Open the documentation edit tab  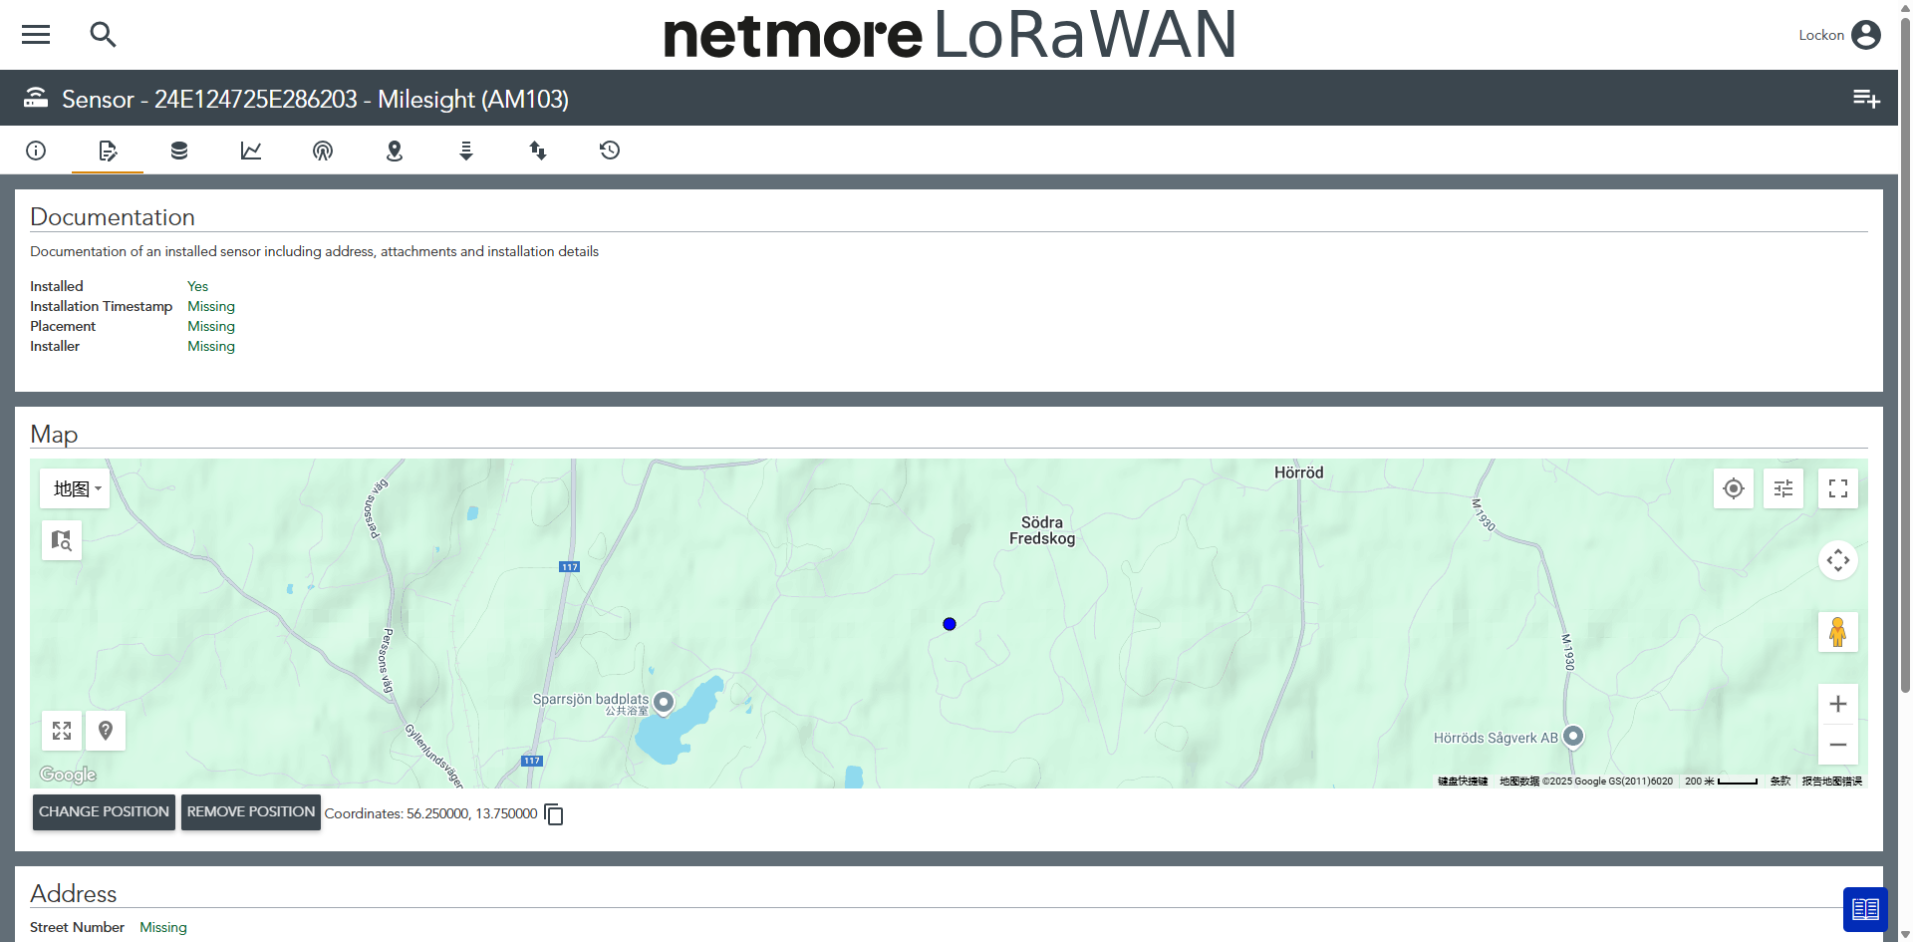tap(108, 151)
